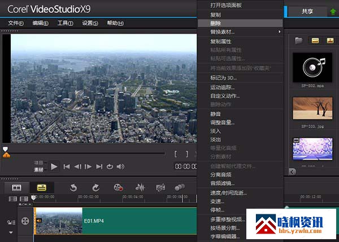Viewport: 339px width, 242px height.
Task: Toggle ripple editing lock icon
Action: tap(11, 222)
